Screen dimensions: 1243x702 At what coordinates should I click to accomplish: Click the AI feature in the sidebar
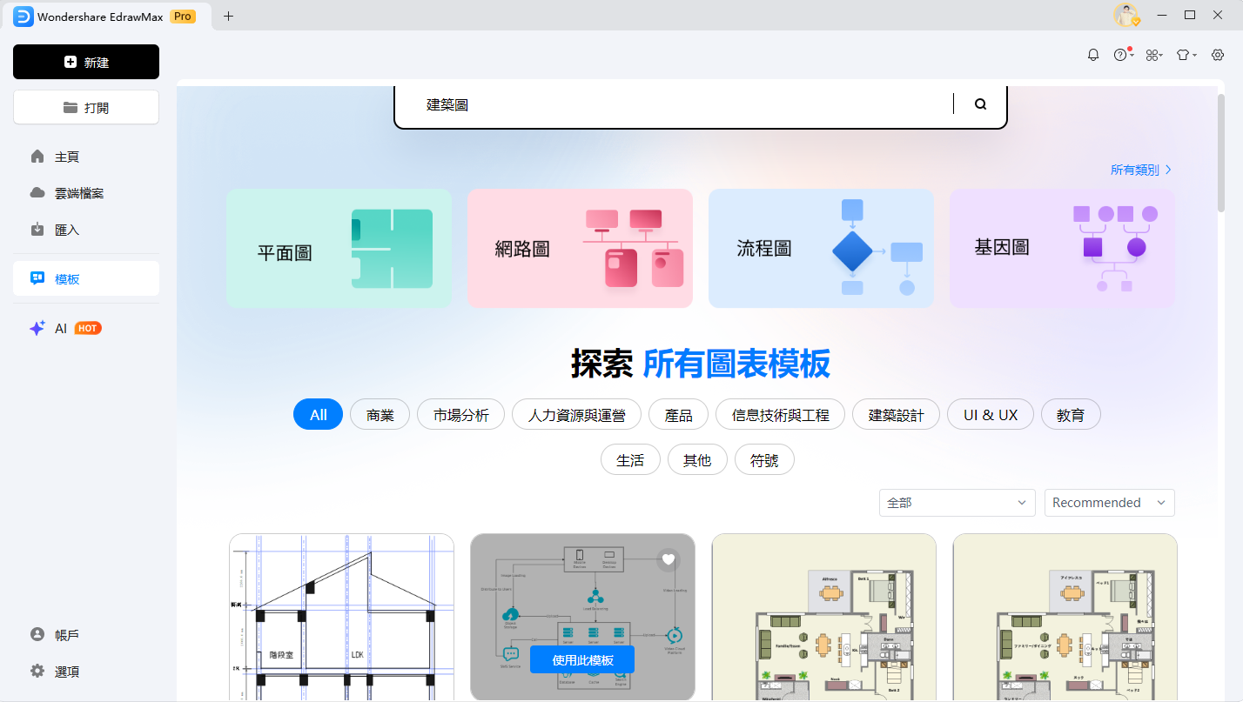[x=61, y=328]
